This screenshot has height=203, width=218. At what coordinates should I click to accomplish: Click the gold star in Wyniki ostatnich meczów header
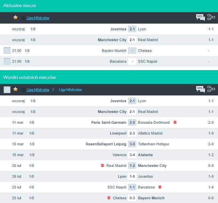pos(15,89)
